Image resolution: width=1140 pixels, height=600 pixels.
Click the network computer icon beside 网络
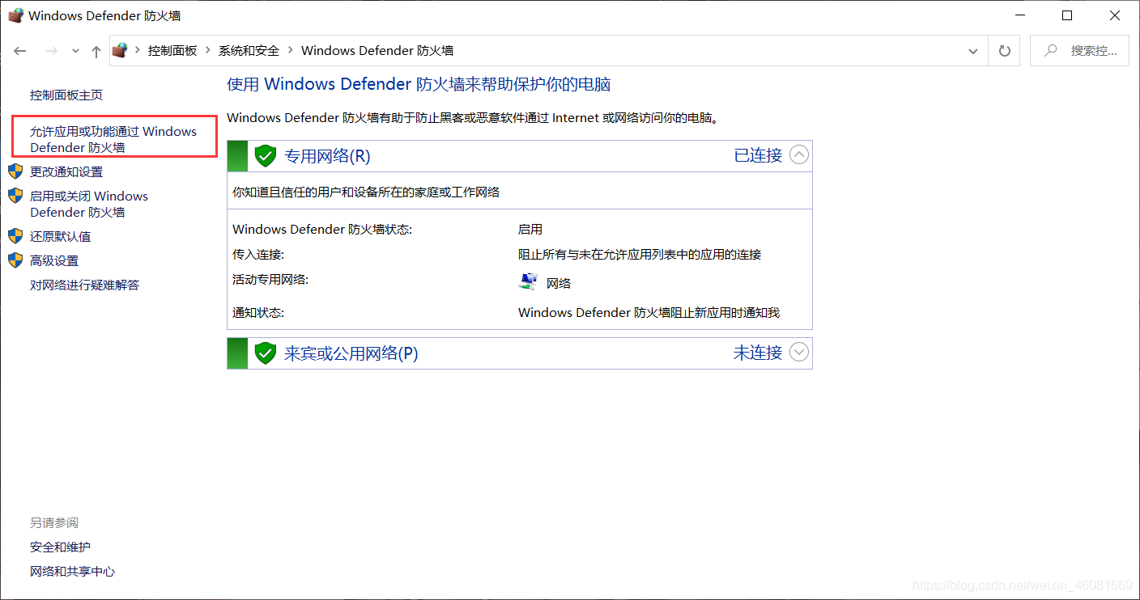(528, 282)
